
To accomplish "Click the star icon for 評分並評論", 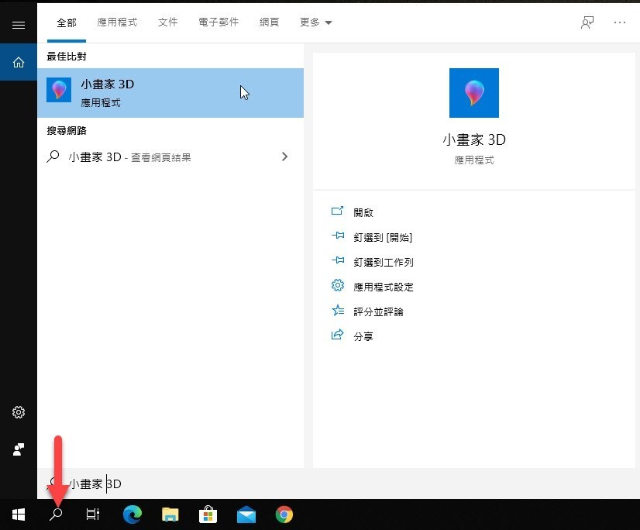I will (338, 310).
